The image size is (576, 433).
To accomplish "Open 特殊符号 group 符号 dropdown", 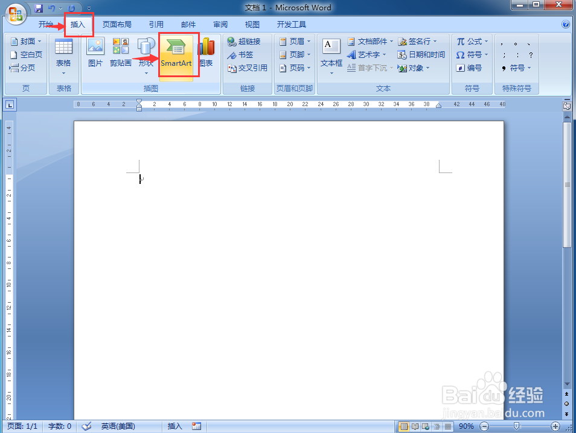I will pyautogui.click(x=517, y=68).
